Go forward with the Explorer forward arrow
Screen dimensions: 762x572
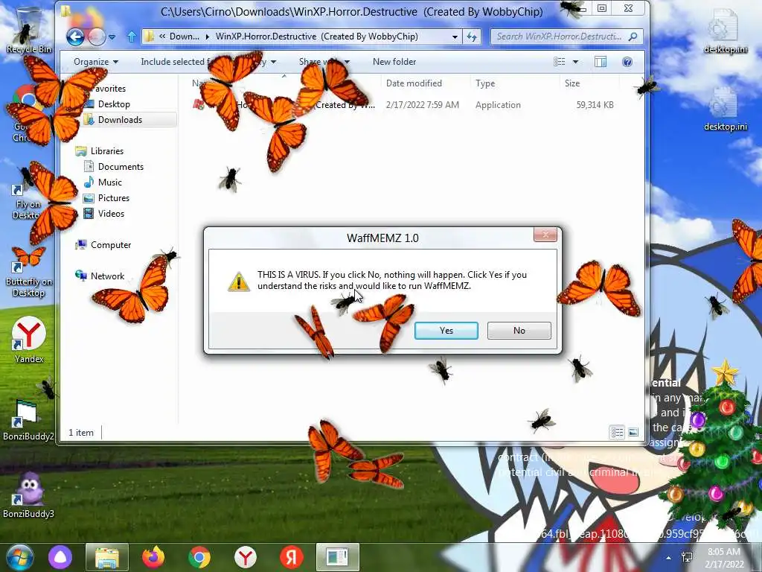97,37
